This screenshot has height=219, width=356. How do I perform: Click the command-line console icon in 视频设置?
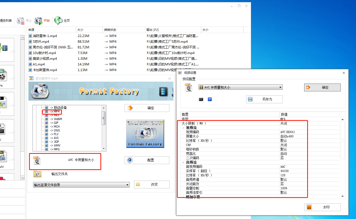pyautogui.click(x=201, y=99)
